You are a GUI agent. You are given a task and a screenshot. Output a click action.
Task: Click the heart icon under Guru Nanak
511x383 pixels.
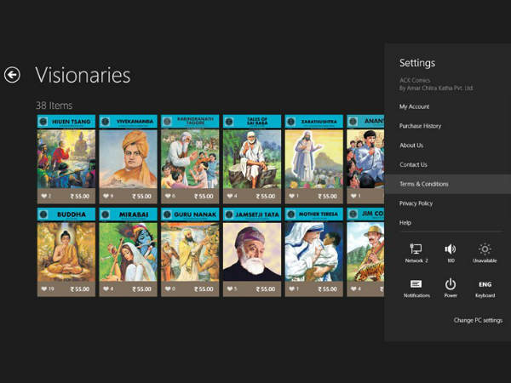[x=168, y=289]
